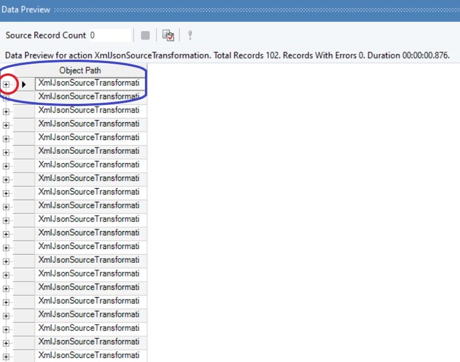This screenshot has height=362, width=460.
Task: Click the current-row arrow indicator
Action: pyautogui.click(x=23, y=85)
